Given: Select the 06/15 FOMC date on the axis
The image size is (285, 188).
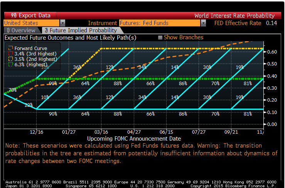Looking at the screenshot, I should coord(166,132).
